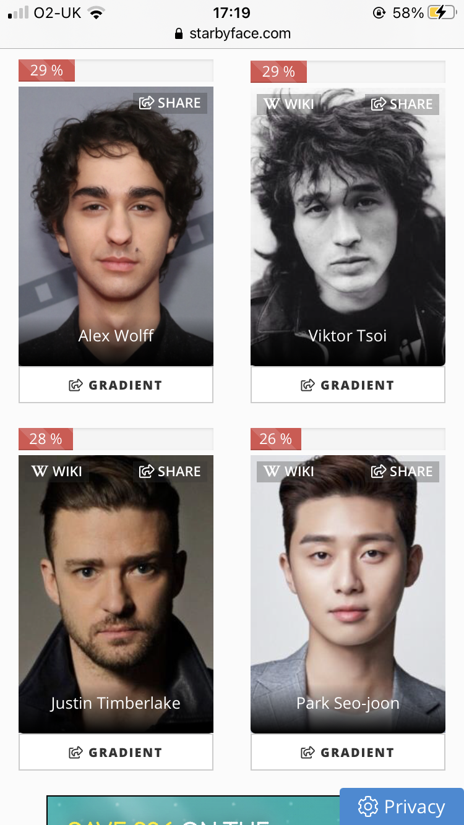Tap the Park Seo-joon photo thumbnail
Image resolution: width=464 pixels, height=825 pixels.
tap(348, 594)
